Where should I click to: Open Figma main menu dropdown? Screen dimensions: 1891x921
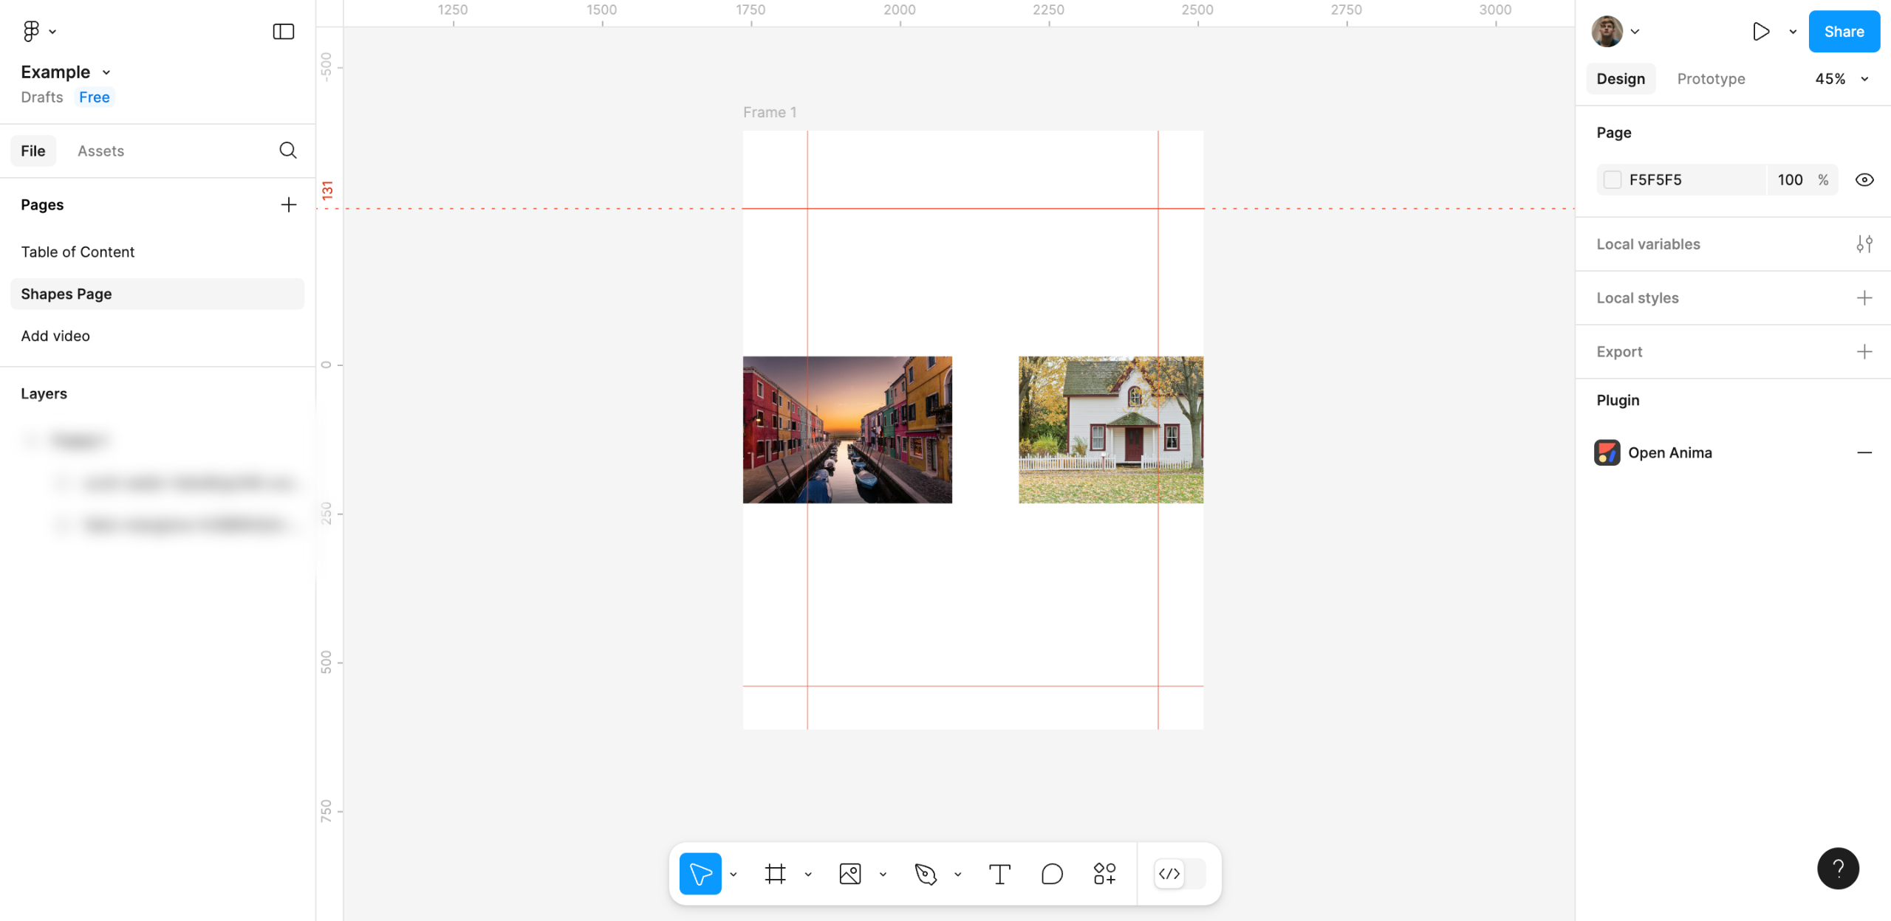click(x=39, y=31)
